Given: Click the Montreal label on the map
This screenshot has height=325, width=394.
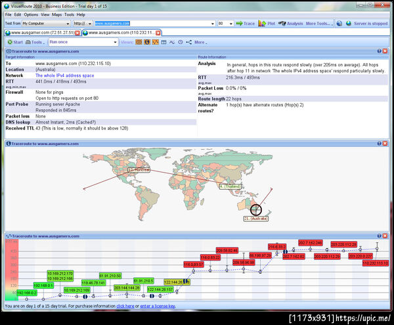Looking at the screenshot, I should [x=139, y=170].
